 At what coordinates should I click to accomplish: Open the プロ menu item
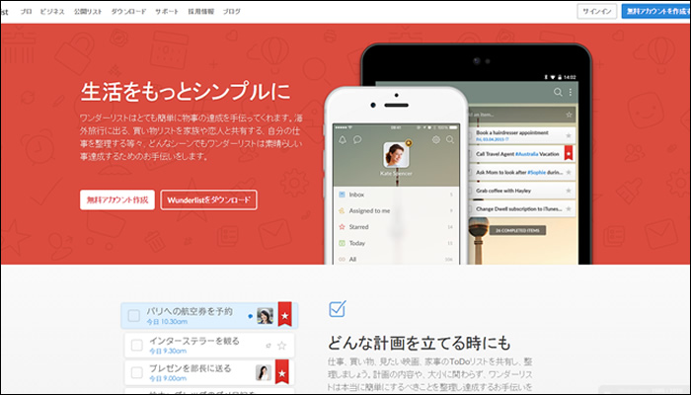26,12
